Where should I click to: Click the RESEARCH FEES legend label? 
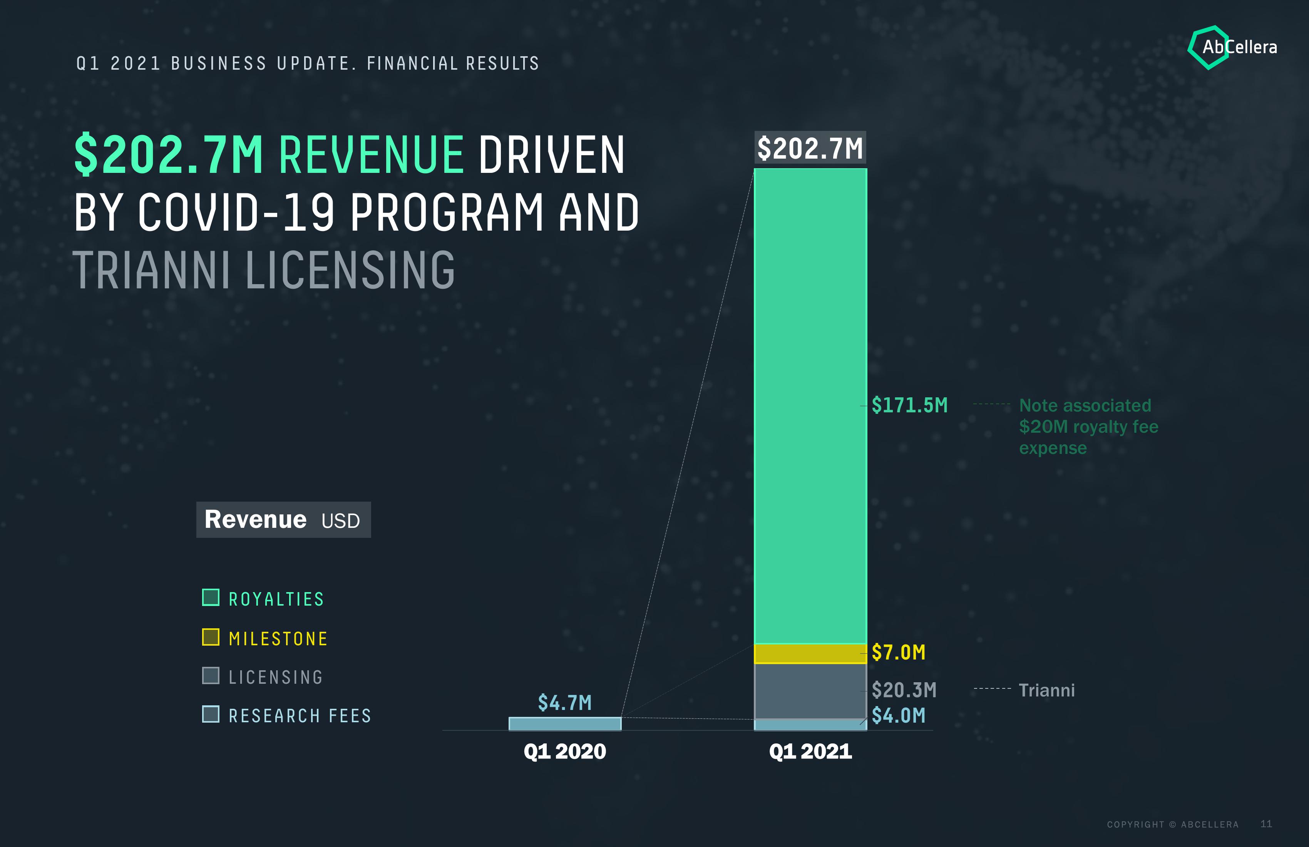click(300, 716)
